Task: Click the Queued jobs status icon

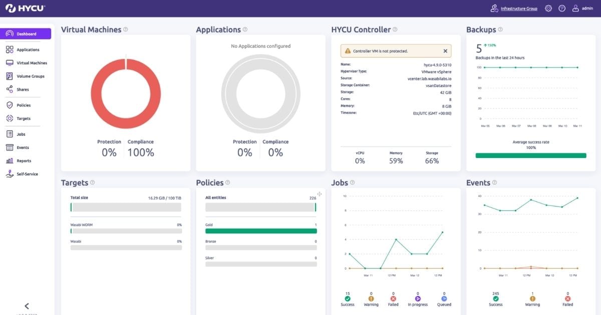Action: [444, 298]
